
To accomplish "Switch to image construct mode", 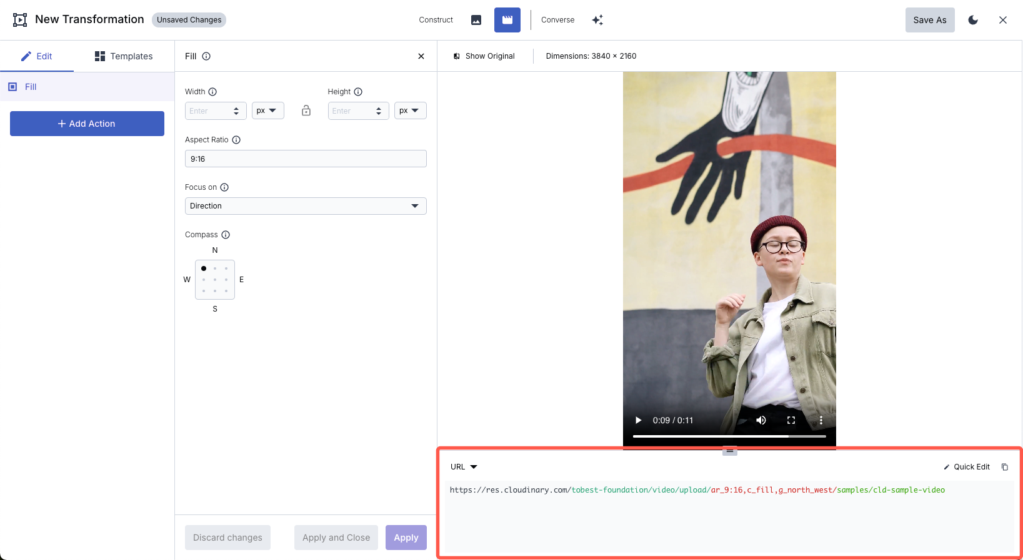I will tap(476, 20).
